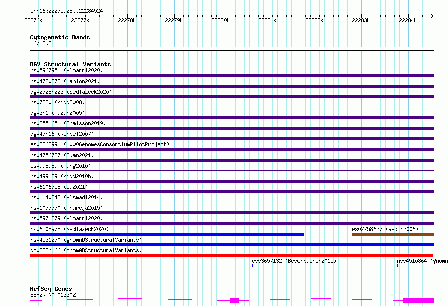
Task: Click the purple nsv4756737 variant bar
Action: (x=232, y=160)
